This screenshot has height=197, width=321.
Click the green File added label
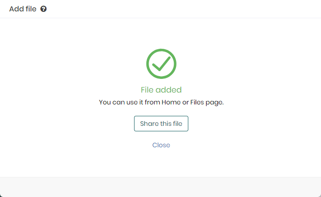(x=161, y=90)
